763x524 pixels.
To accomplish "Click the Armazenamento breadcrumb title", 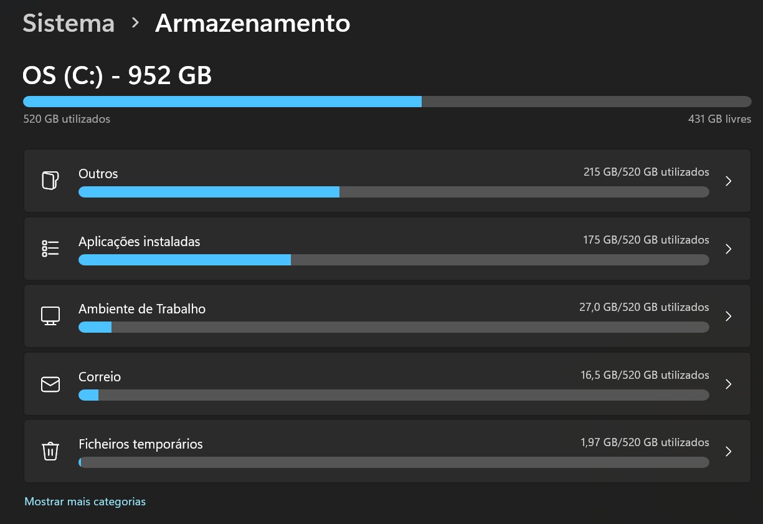I will 252,24.
